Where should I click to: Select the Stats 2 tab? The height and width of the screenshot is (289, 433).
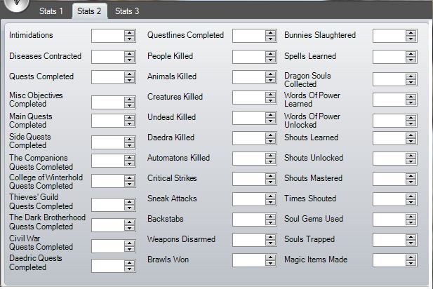coord(89,11)
